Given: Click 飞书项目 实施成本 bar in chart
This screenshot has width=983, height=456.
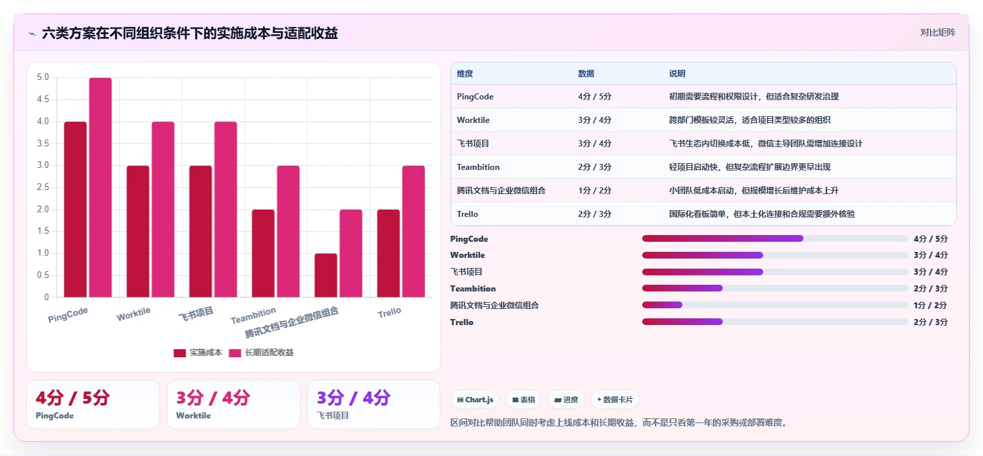Looking at the screenshot, I should pyautogui.click(x=200, y=231).
